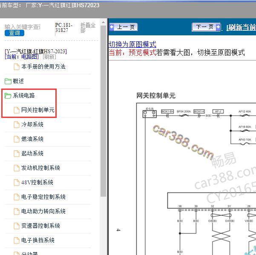Open 本手册的使用方法 page
The image size is (256, 255).
[x=43, y=66]
